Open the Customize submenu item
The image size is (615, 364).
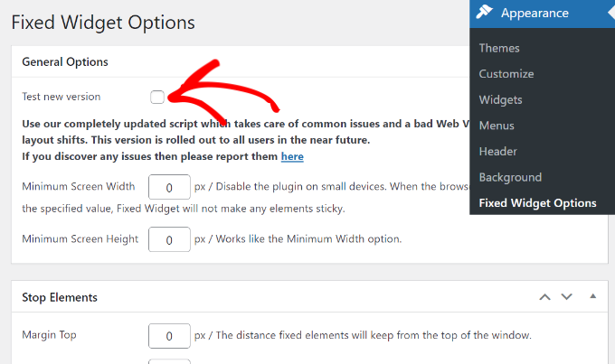pos(506,74)
